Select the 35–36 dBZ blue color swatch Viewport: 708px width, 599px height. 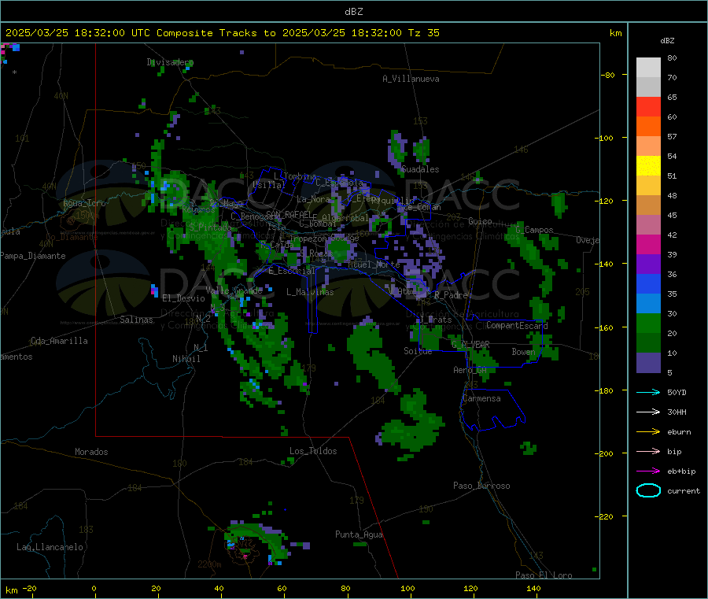click(648, 283)
